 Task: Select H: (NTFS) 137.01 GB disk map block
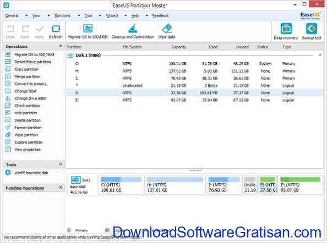point(175,185)
